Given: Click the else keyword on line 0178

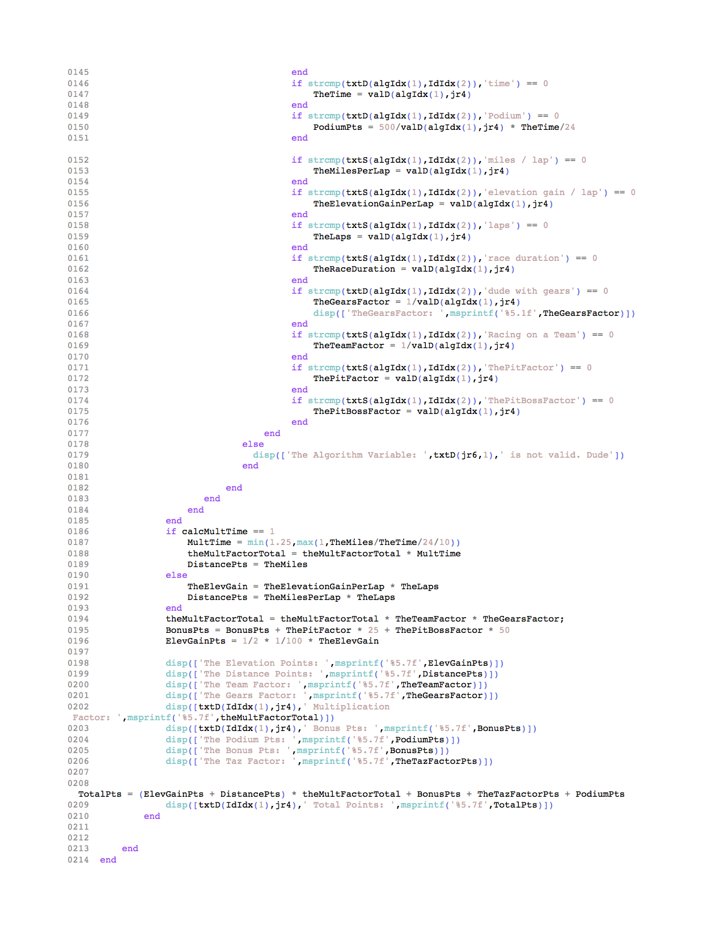Looking at the screenshot, I should tap(253, 444).
